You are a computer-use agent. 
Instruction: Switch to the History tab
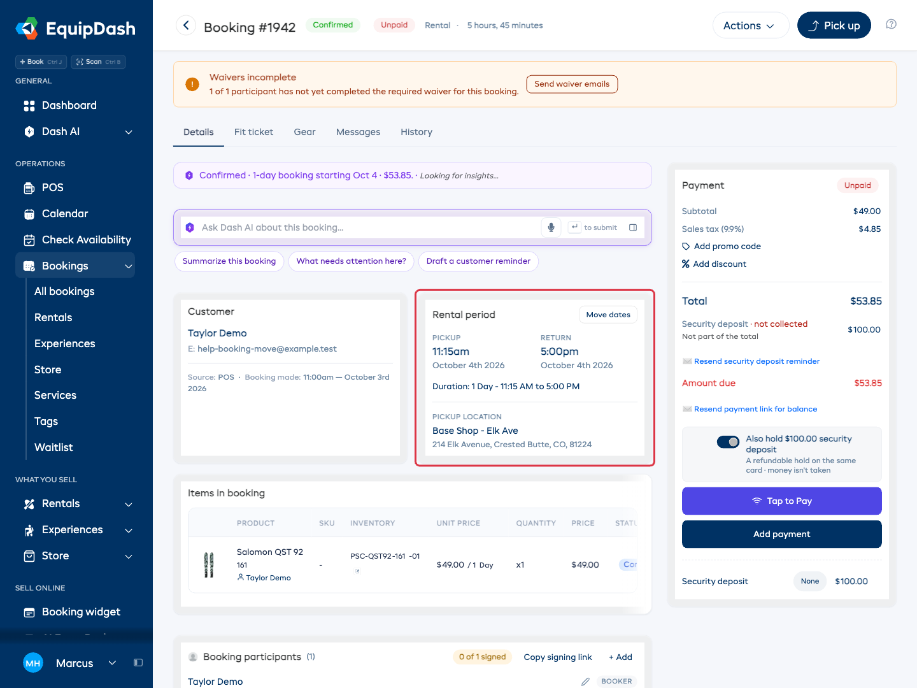[x=416, y=132]
